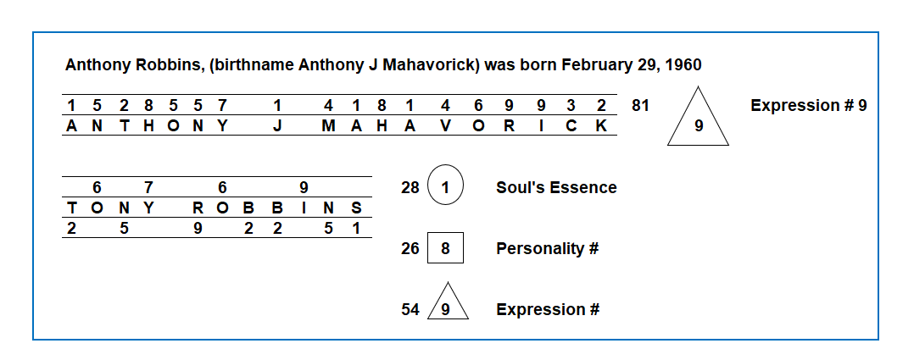Click the Anthony Robbins heading sentence

coord(383,65)
